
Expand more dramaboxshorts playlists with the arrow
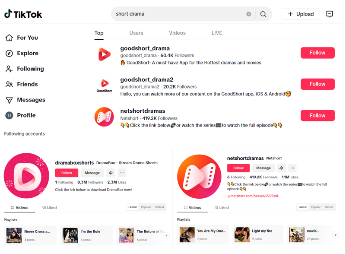click(166, 235)
